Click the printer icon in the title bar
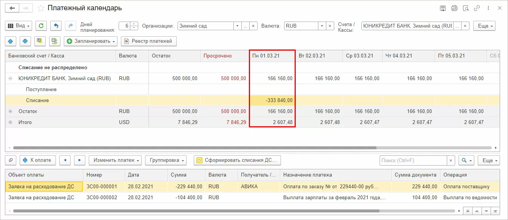Viewport: 508px width, 220px height. [454, 8]
